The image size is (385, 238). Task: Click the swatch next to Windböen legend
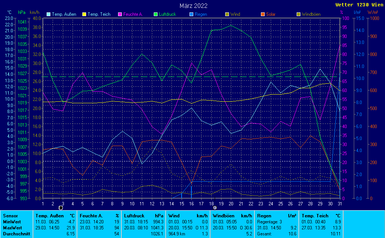299,15
